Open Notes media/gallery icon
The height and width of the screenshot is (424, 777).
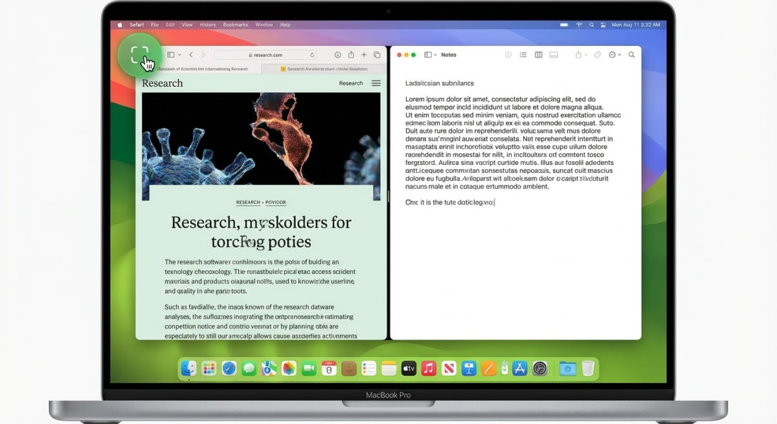pyautogui.click(x=554, y=55)
